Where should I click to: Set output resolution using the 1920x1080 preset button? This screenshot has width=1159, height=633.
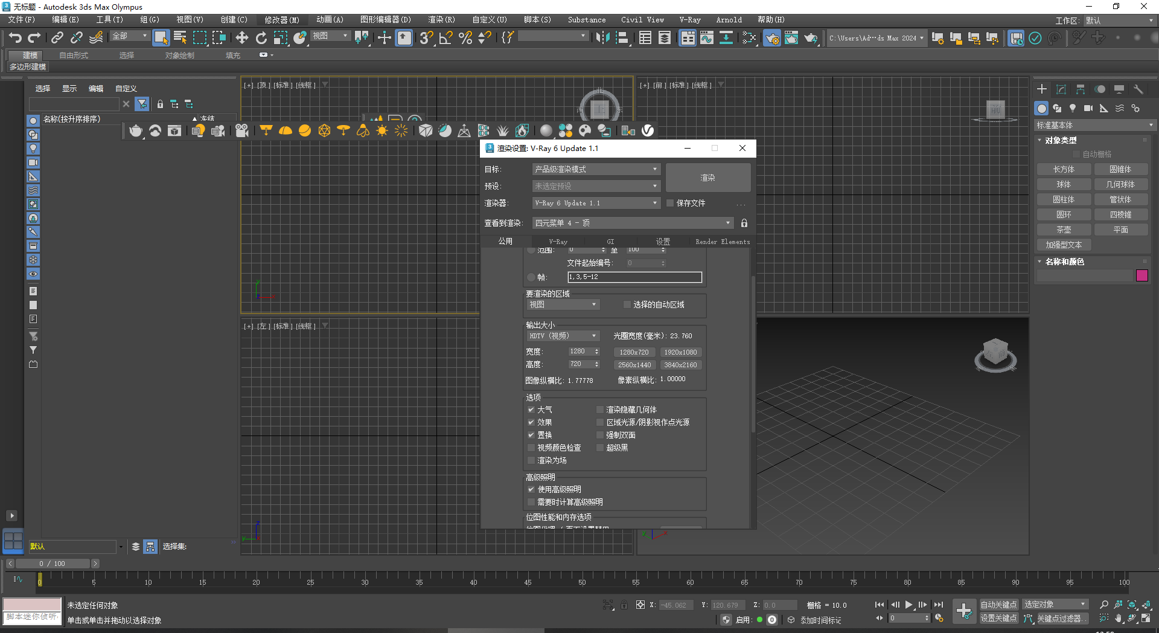[680, 352]
